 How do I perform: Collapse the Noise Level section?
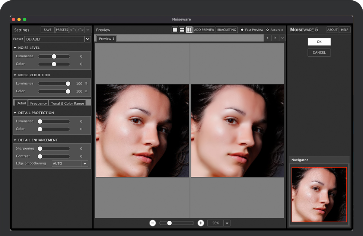tap(15, 48)
